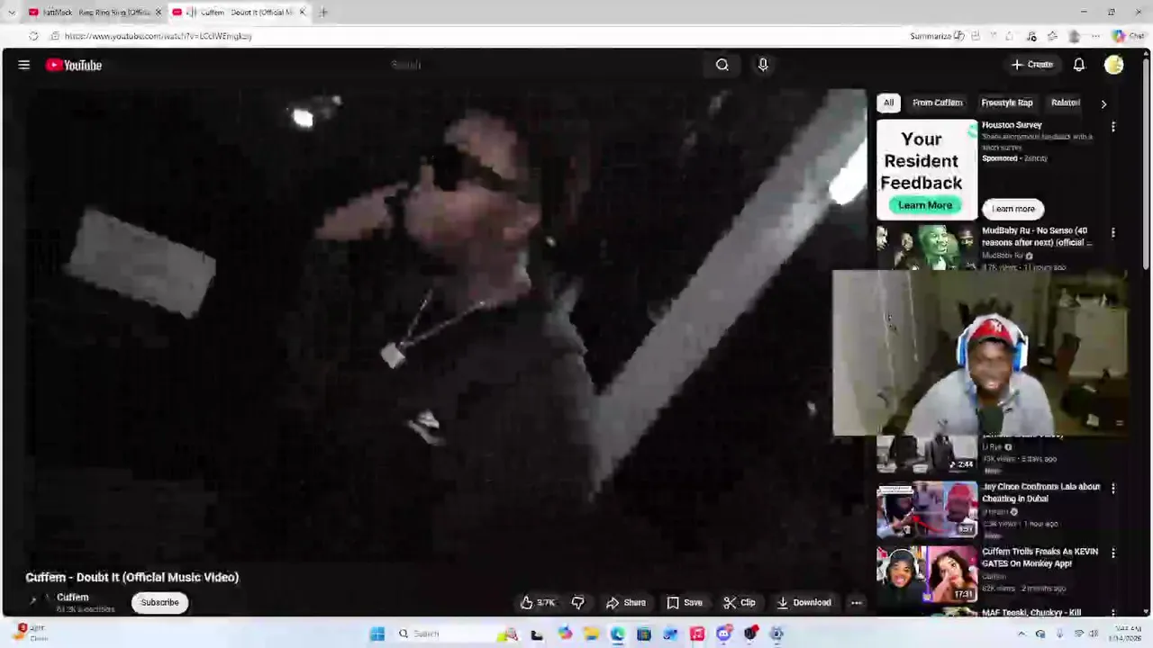Click the MudBaby Ru No Sense title
Image resolution: width=1153 pixels, height=648 pixels.
click(1036, 236)
